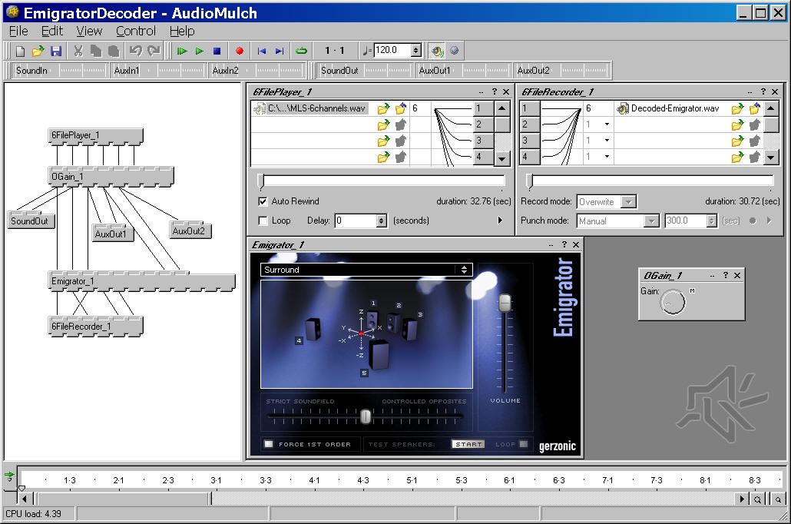
Task: Open channel dropdown in recorder row 4
Action: (x=607, y=157)
